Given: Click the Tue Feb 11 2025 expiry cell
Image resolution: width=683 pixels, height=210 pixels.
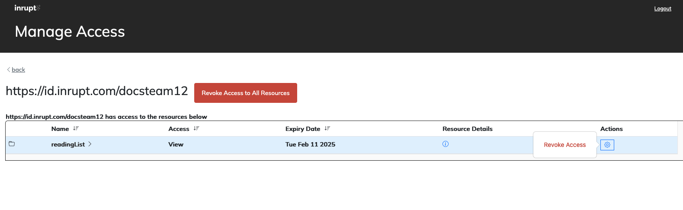Looking at the screenshot, I should click(x=310, y=144).
